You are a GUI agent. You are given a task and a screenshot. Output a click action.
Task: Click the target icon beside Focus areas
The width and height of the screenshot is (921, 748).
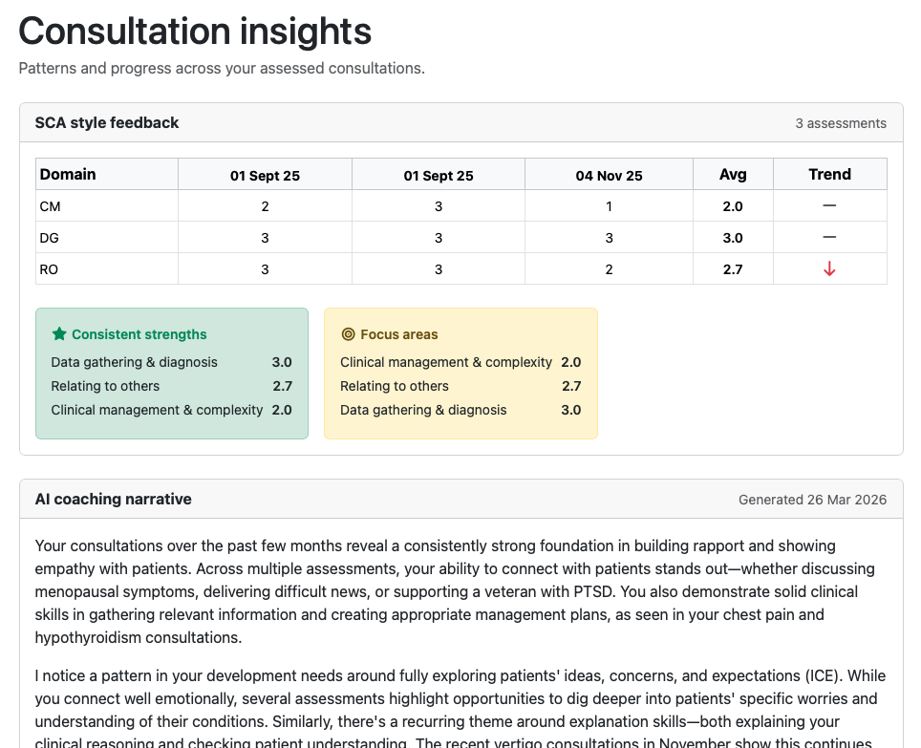point(348,334)
